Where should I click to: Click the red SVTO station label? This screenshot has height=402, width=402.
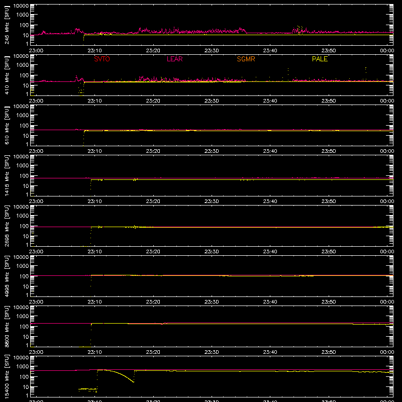point(102,59)
